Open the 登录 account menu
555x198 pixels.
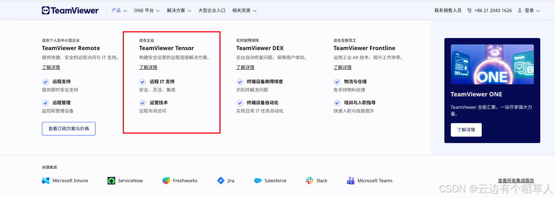click(529, 10)
